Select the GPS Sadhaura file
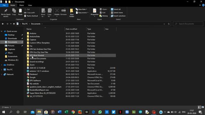Viewport: 205px width, 115px height. tap(35, 80)
